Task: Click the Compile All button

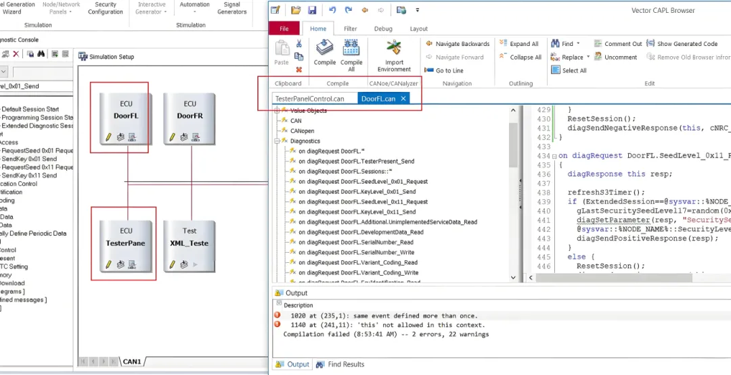Action: [x=351, y=55]
